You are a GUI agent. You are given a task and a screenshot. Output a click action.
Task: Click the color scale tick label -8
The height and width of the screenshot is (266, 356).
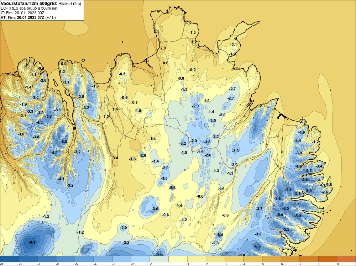point(20,264)
